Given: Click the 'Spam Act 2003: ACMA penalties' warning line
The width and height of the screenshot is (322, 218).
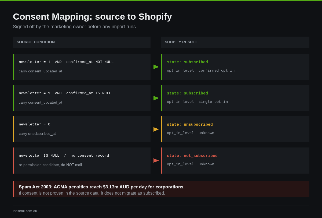Looking at the screenshot, I should point(102,187).
